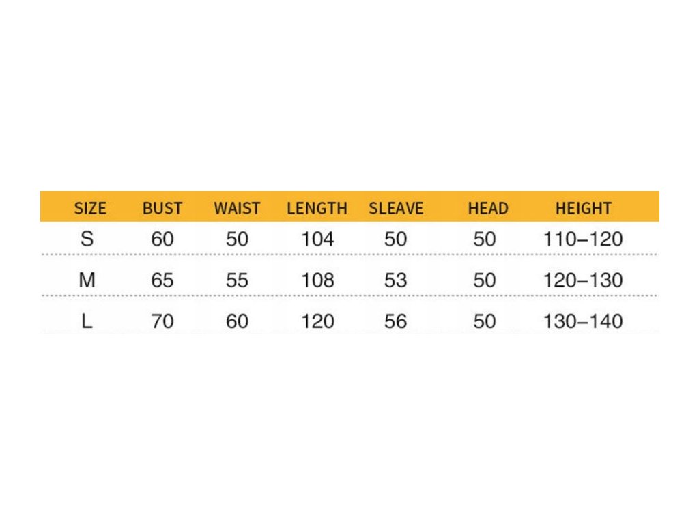Screen dimensions: 699x524
Task: Select the S size row label
Action: (x=87, y=239)
